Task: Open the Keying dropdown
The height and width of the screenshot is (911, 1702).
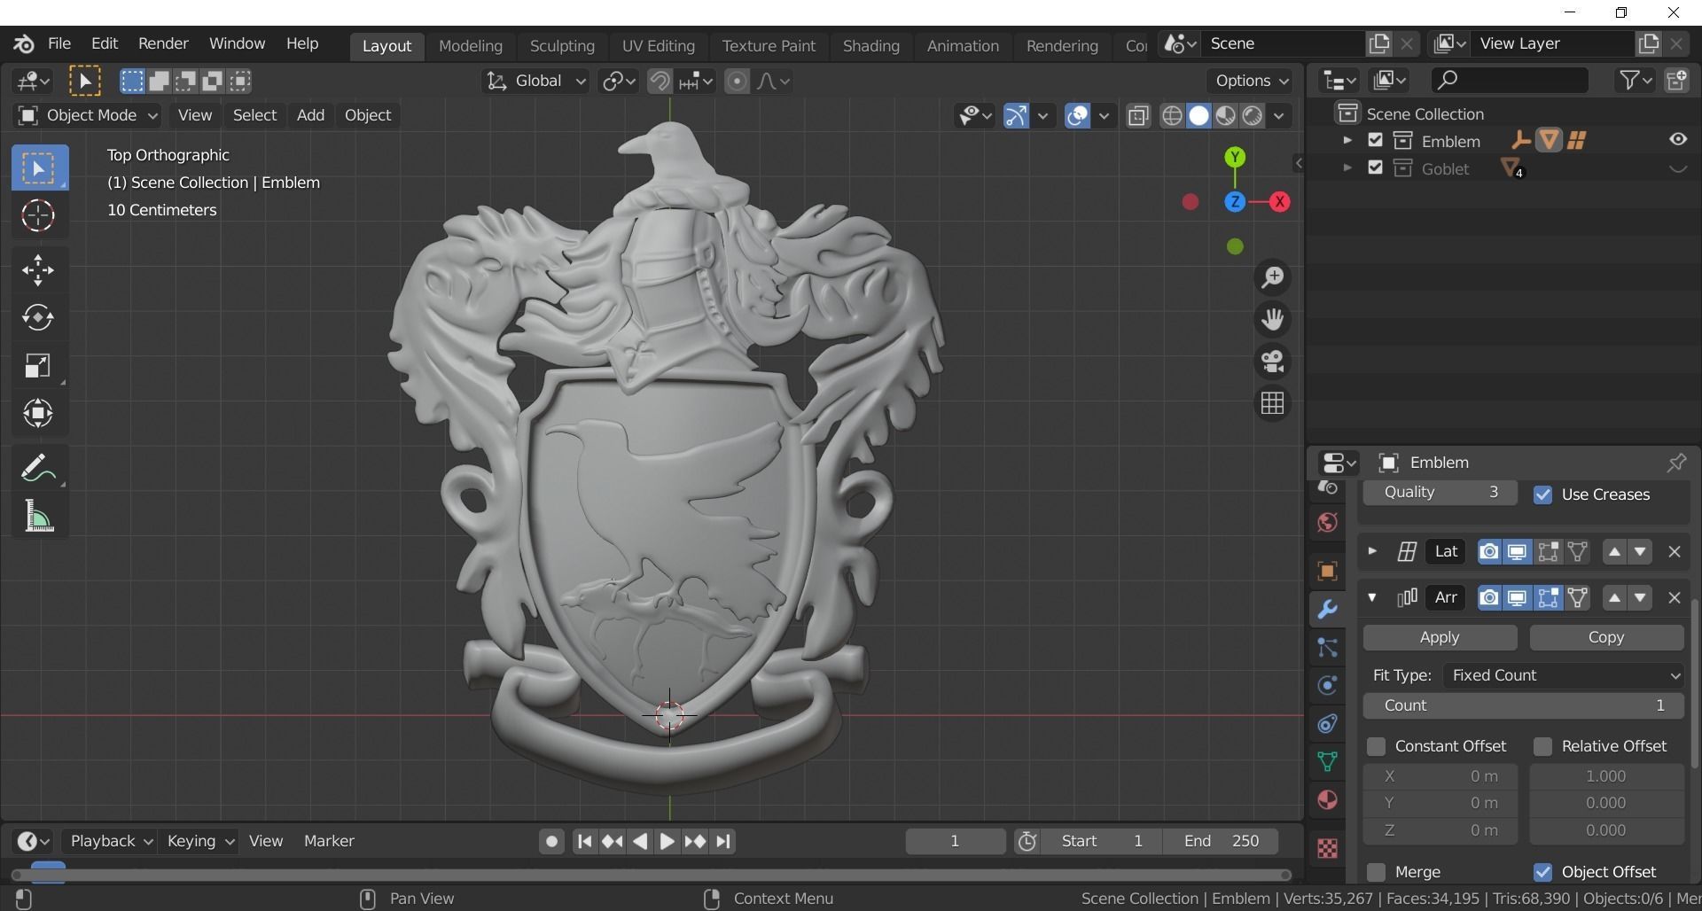Action: coord(199,841)
